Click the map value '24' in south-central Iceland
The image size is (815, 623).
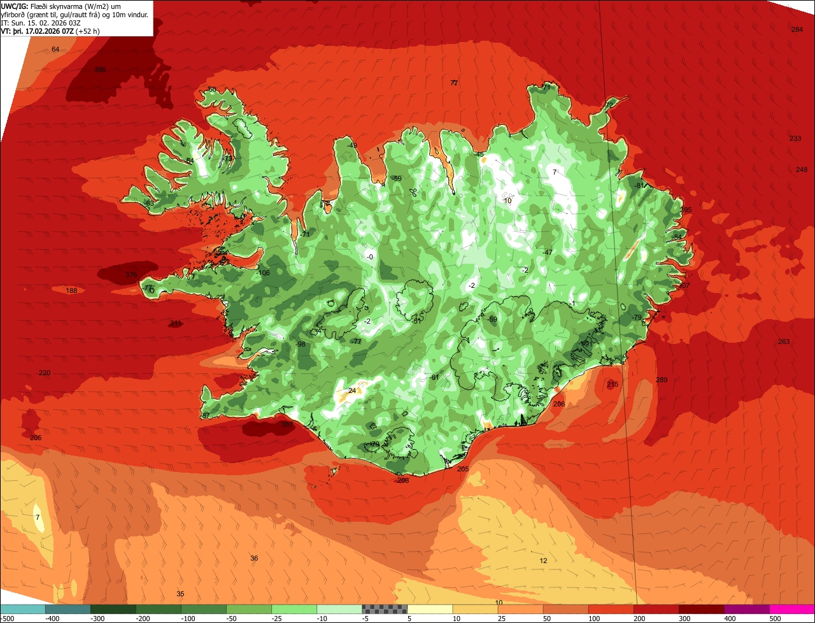tap(352, 391)
